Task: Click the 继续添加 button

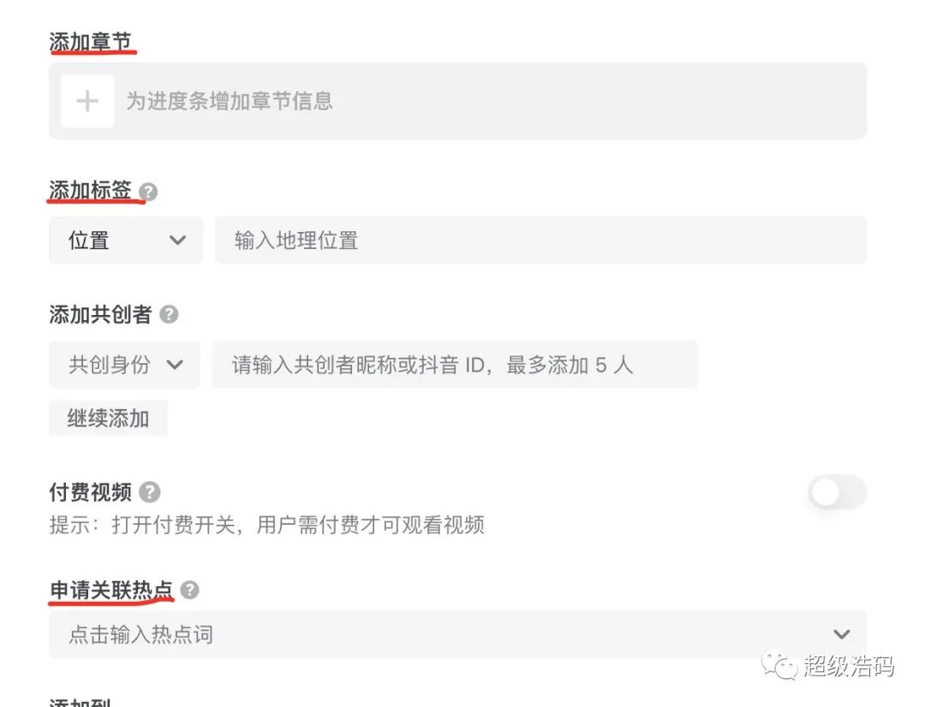Action: point(108,419)
